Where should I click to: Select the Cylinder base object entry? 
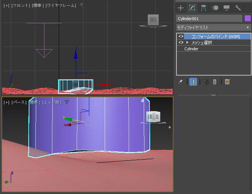coord(214,49)
